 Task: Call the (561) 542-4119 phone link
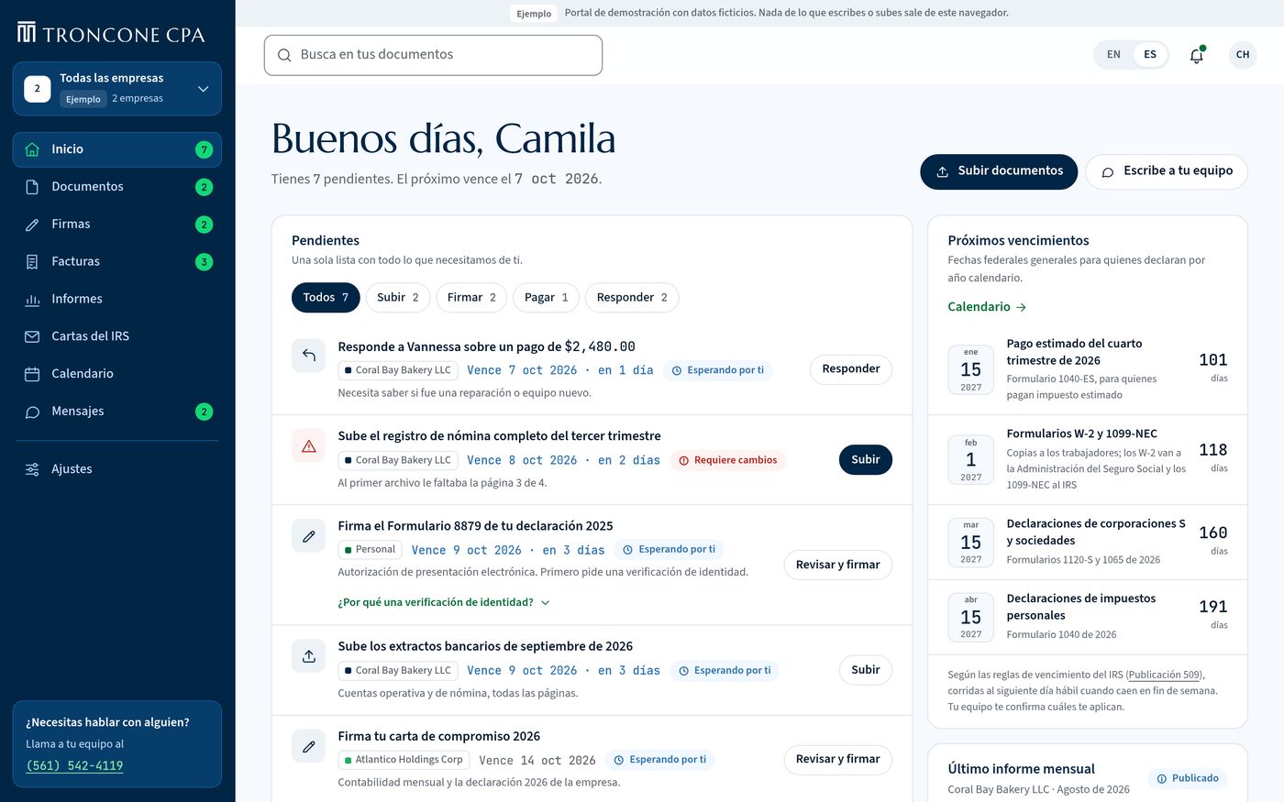tap(74, 766)
